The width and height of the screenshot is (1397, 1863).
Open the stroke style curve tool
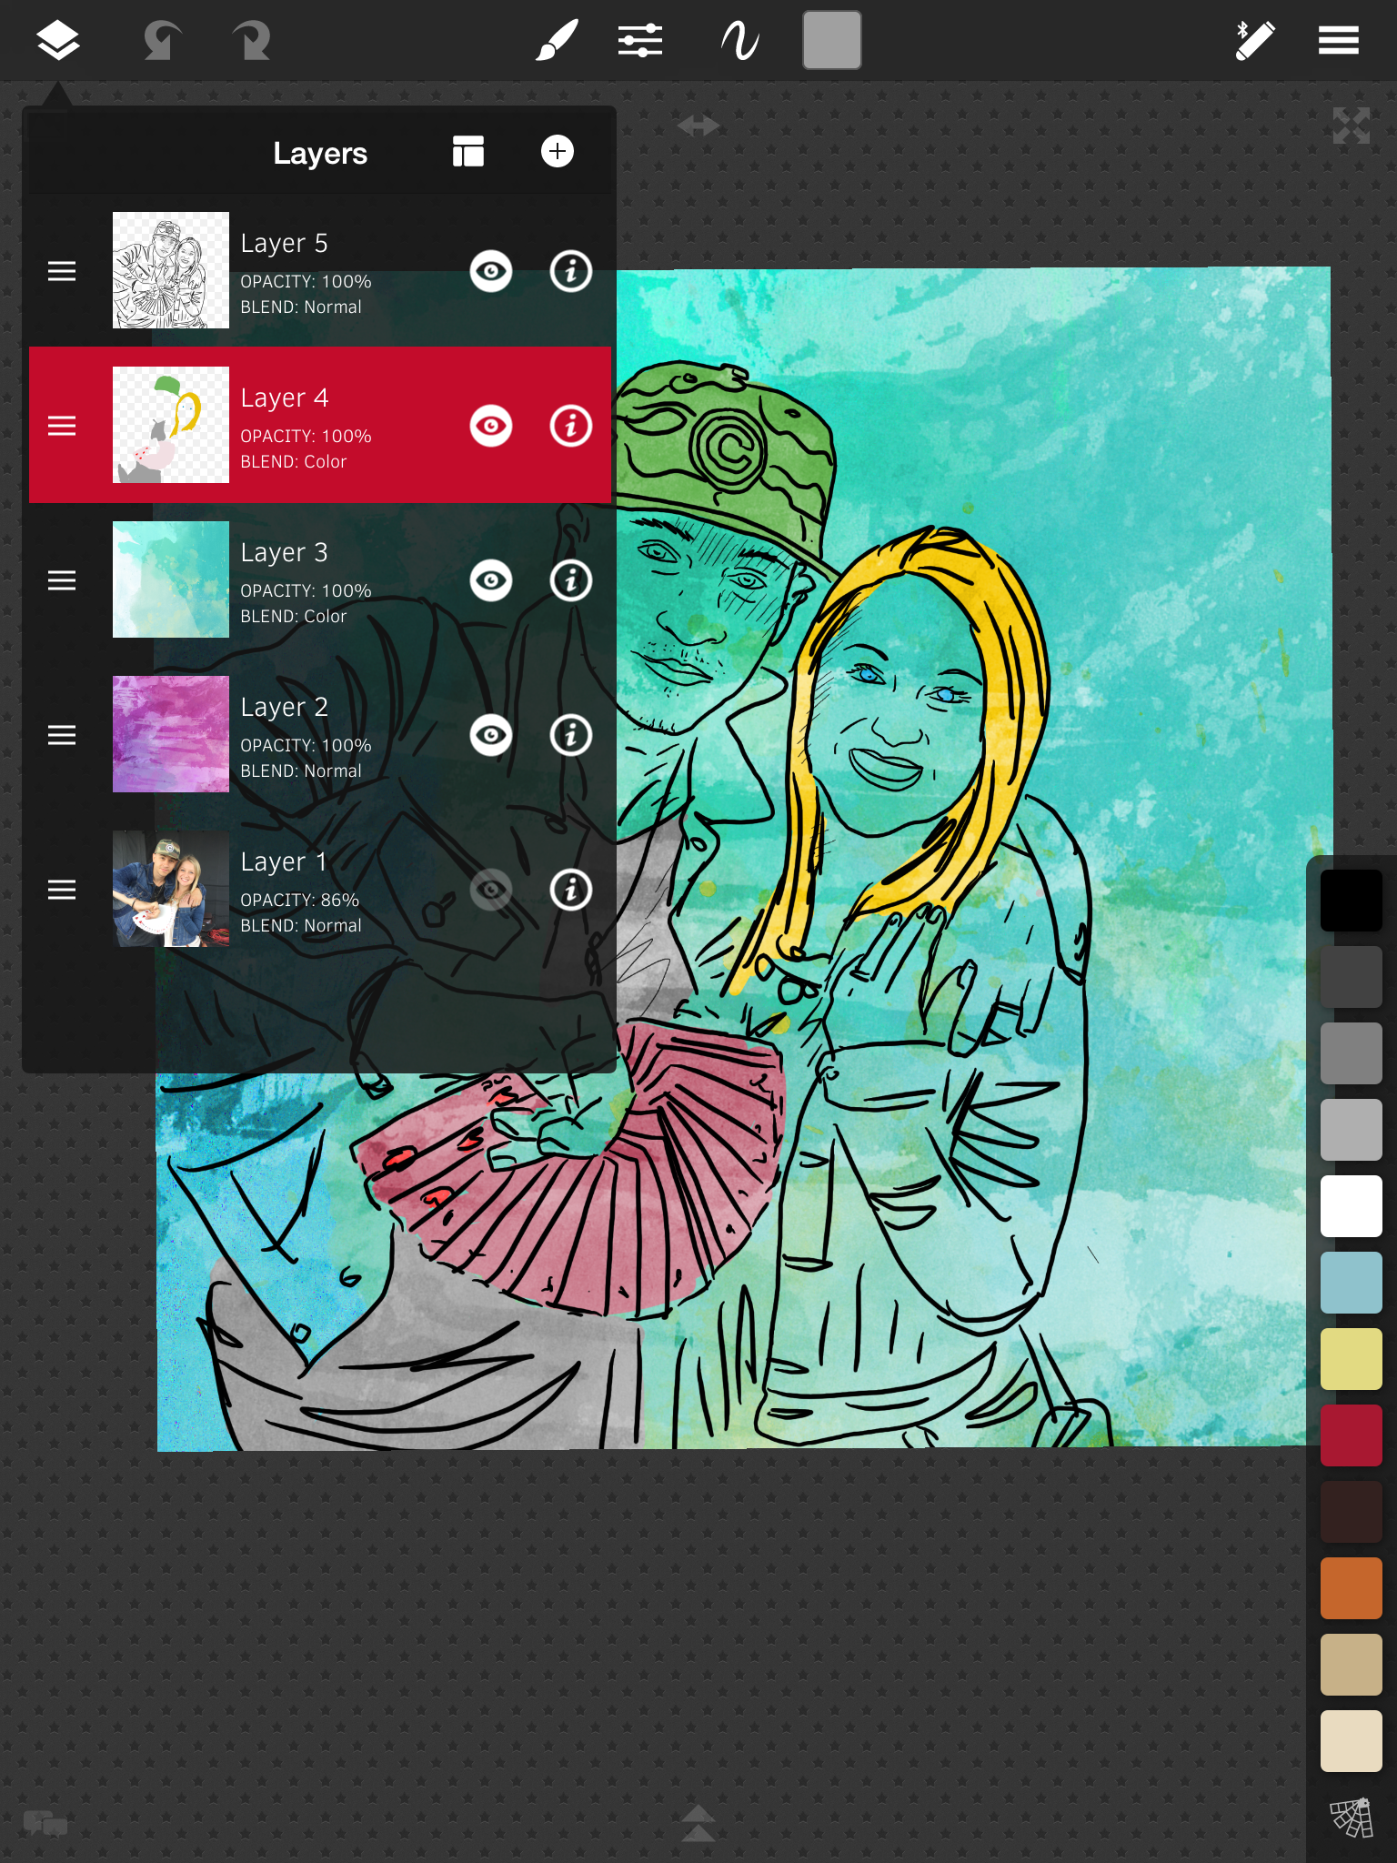[x=739, y=41]
